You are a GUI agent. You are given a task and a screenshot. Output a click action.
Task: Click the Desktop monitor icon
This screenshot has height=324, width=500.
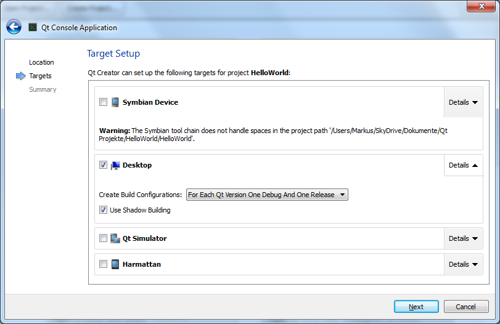pyautogui.click(x=115, y=165)
